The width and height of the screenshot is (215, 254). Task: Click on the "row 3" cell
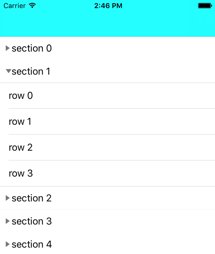point(21,173)
